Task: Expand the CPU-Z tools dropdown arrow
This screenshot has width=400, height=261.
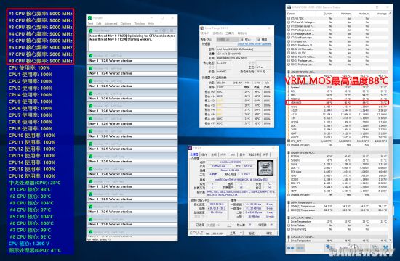Action: (x=241, y=233)
